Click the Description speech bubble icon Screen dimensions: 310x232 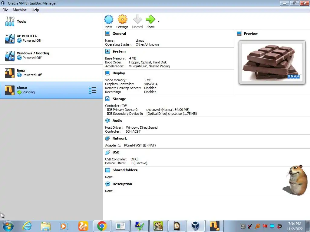[107, 184]
